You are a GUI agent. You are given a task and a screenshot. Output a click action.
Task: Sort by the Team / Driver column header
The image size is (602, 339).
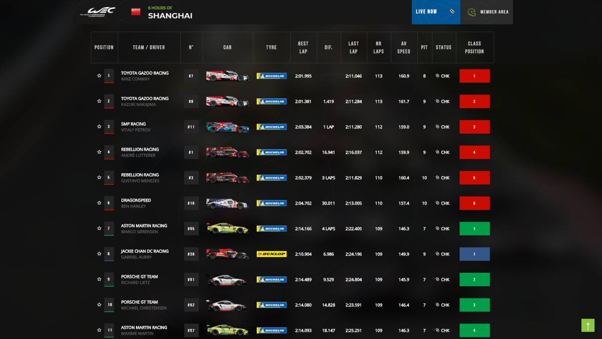click(149, 47)
